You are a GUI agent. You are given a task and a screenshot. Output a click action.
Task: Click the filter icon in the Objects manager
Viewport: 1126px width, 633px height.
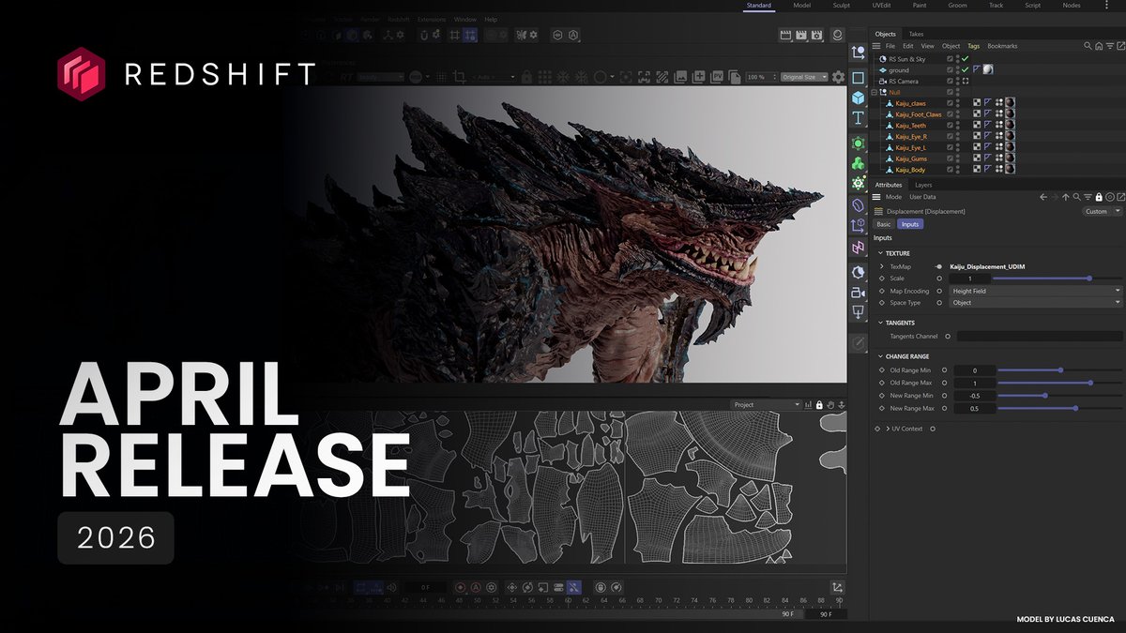(x=1108, y=46)
